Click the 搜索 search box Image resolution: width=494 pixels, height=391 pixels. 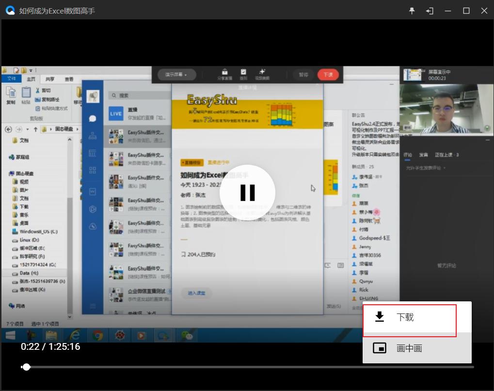(139, 95)
